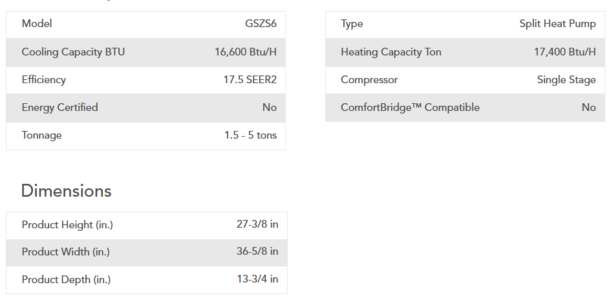Select the Product Depth (in.) label
The width and height of the screenshot is (613, 307).
66,280
